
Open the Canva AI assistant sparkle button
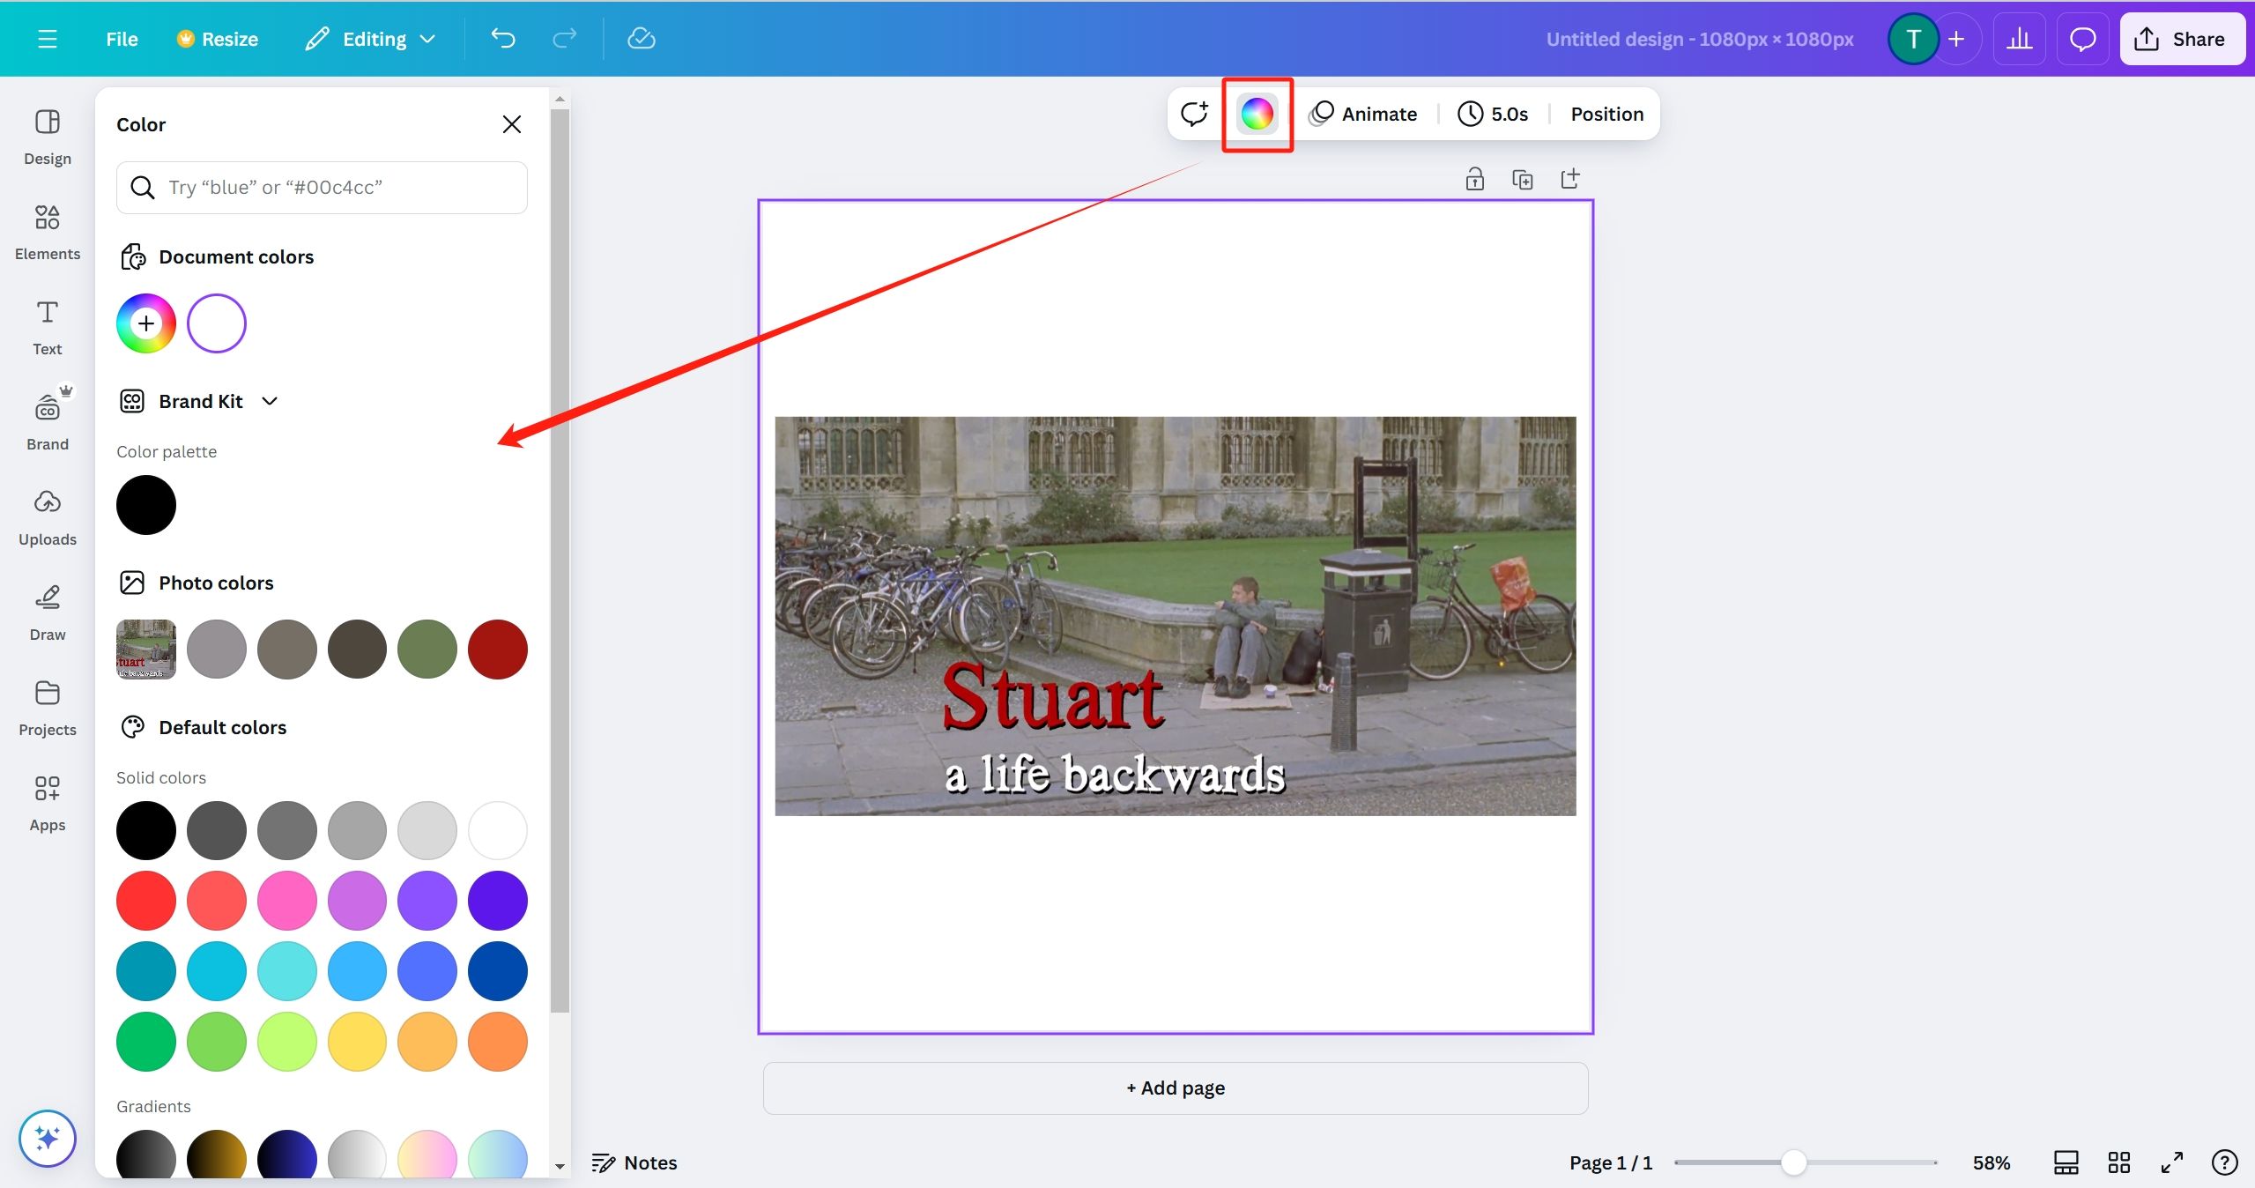click(48, 1138)
